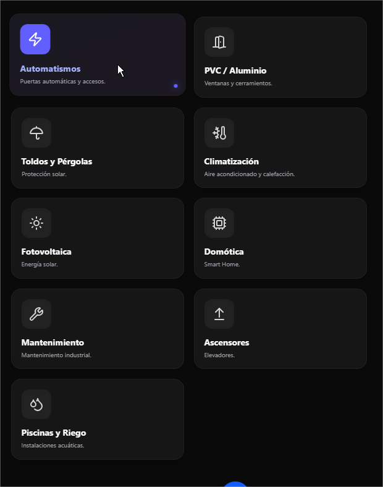The image size is (383, 487).
Task: Choose the Piscinas y Riego title
Action: (54, 433)
